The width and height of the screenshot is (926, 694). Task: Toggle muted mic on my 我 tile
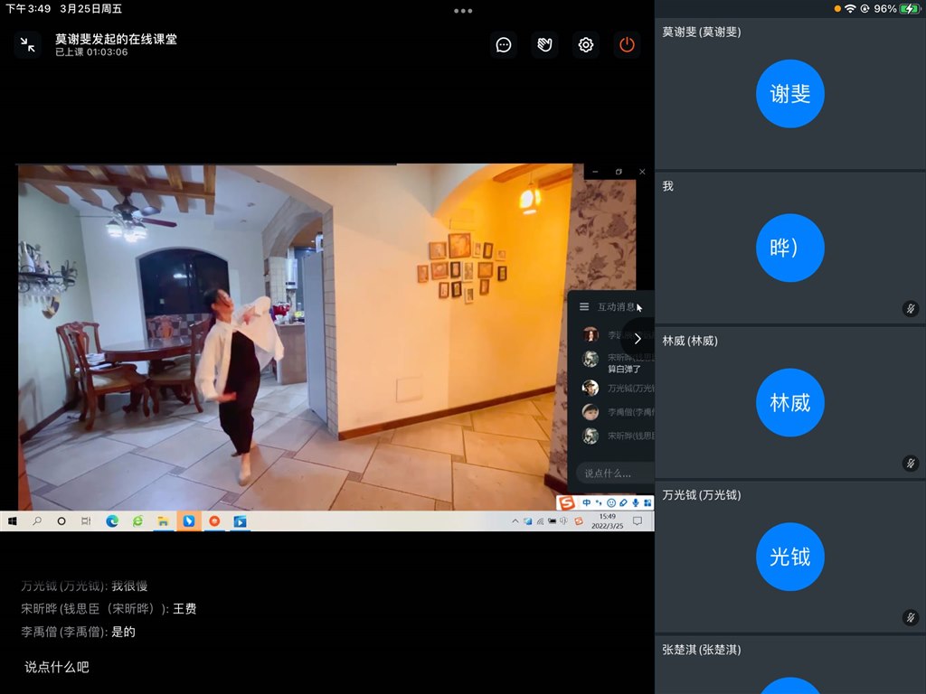click(911, 309)
